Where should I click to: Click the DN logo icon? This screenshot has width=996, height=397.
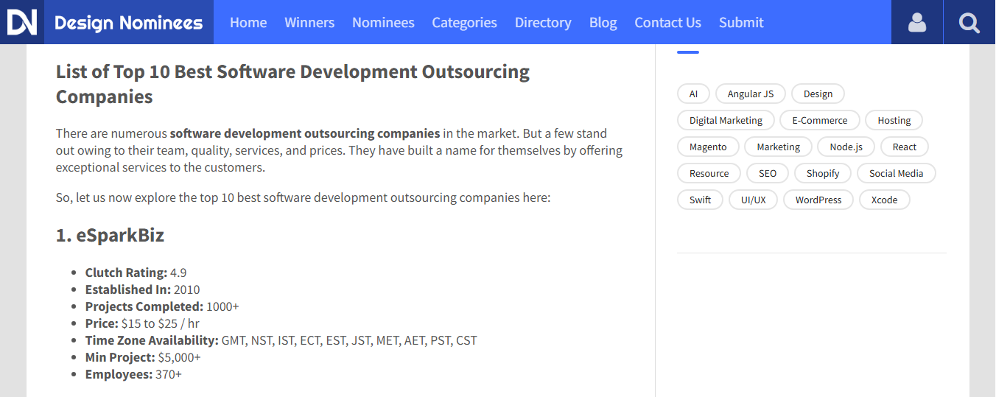coord(22,22)
